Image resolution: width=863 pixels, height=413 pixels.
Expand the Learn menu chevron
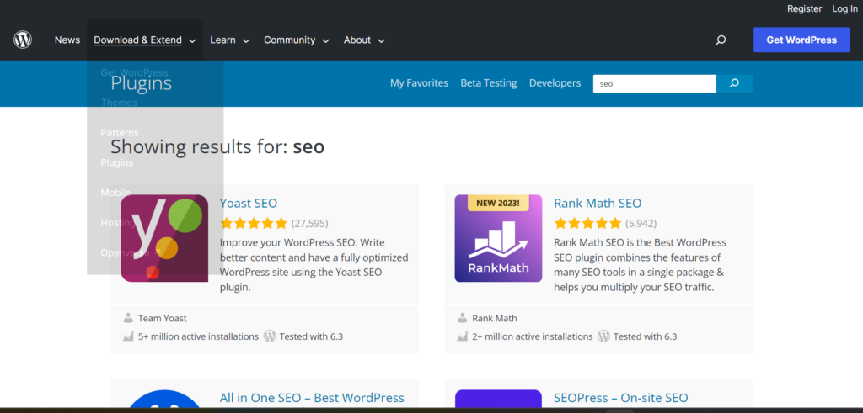pyautogui.click(x=246, y=40)
